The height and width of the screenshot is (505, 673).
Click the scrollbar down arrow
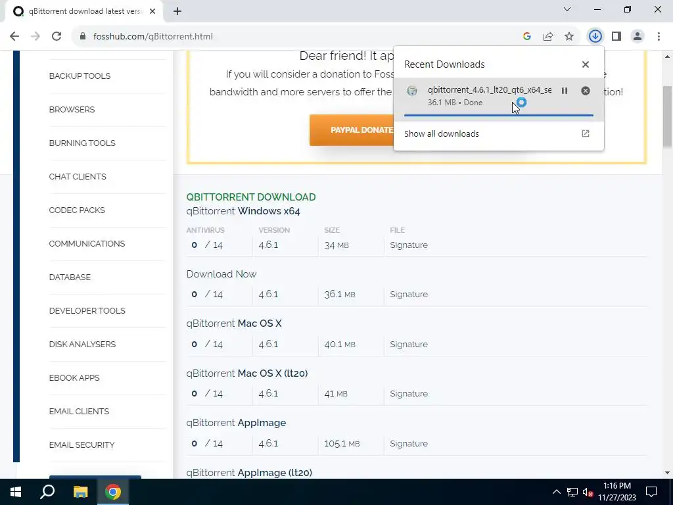coord(668,473)
